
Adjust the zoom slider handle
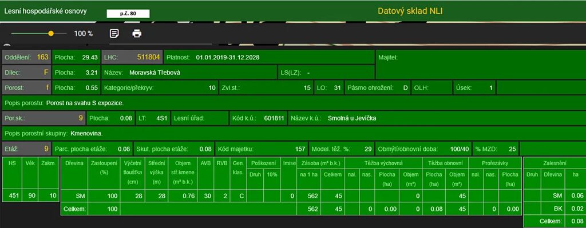point(51,34)
